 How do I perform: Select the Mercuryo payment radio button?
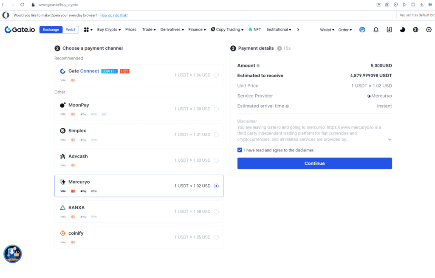click(x=216, y=185)
